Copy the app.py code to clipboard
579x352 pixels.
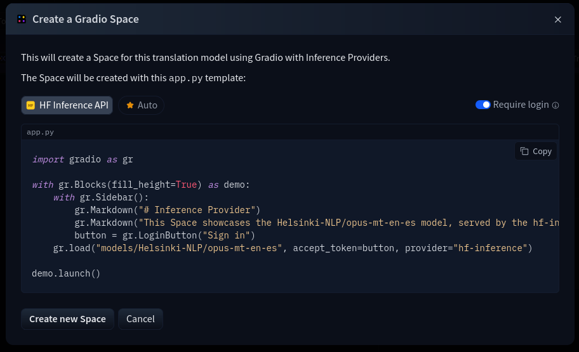tap(536, 151)
